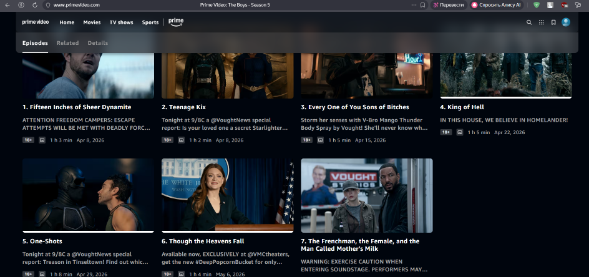Switch to the Related tab

67,43
